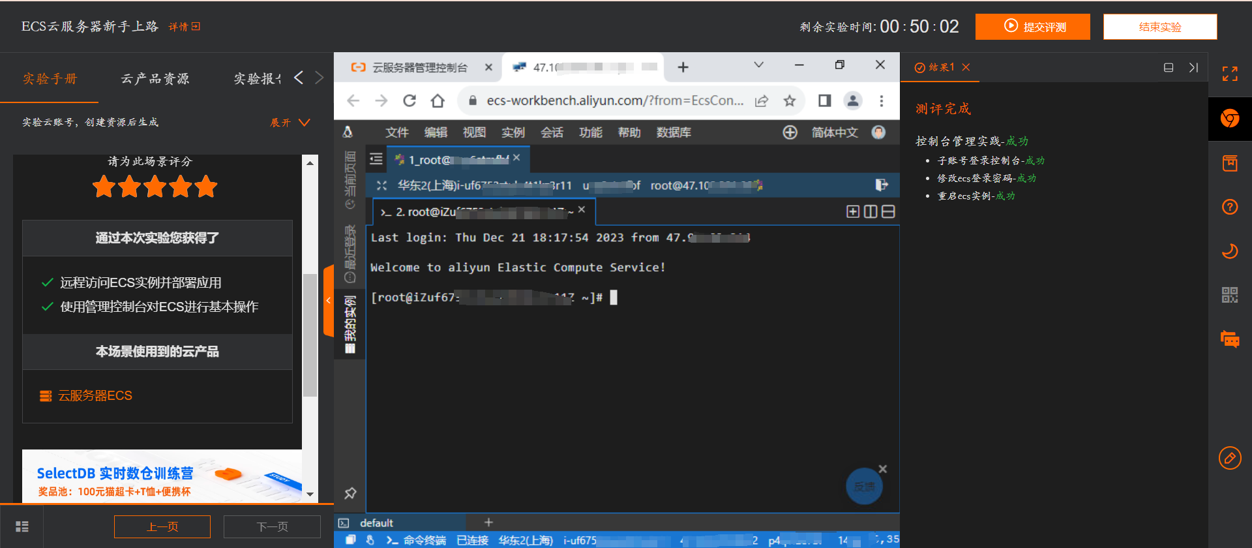Show next manual tab with right chevron

(x=319, y=78)
